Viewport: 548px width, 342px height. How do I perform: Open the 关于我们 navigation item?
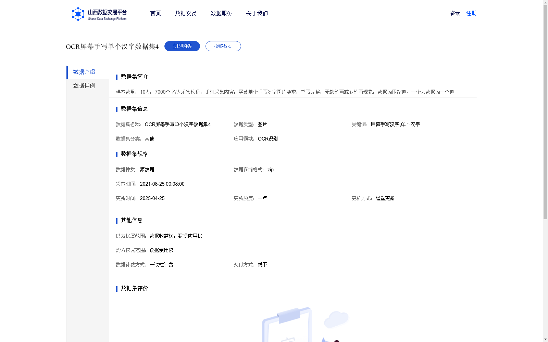pos(257,13)
